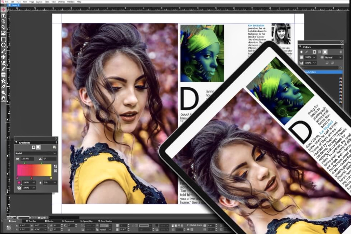
Task: Select the Picture Content tool
Action: (x=3, y=33)
